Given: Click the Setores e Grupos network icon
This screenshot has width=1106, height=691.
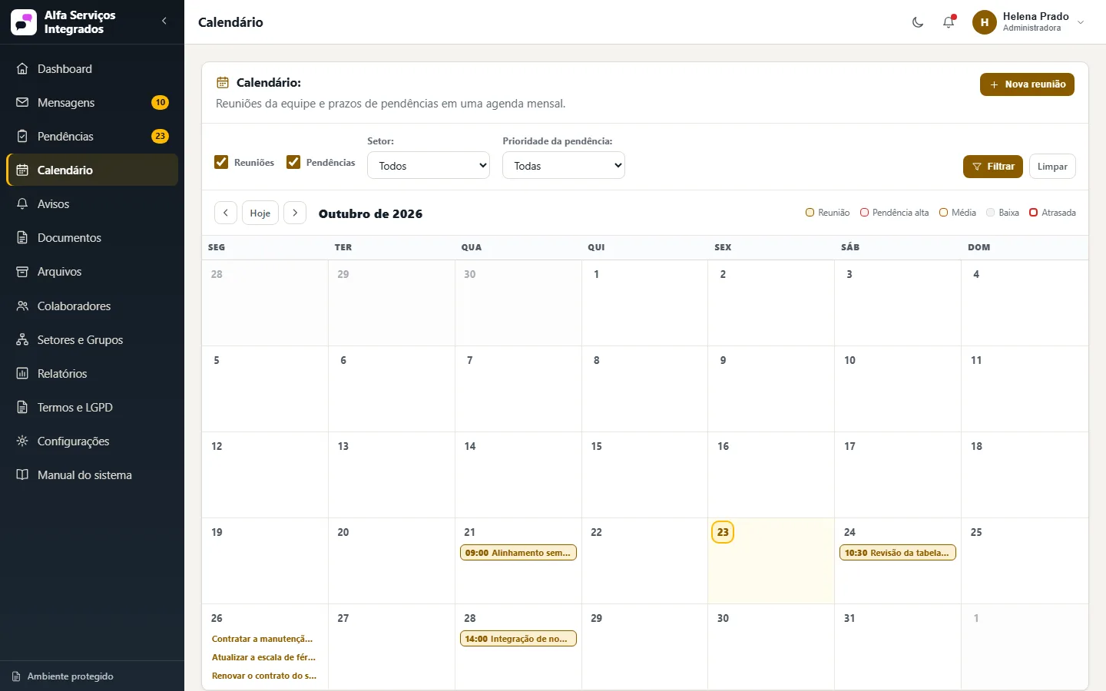Looking at the screenshot, I should 22,340.
